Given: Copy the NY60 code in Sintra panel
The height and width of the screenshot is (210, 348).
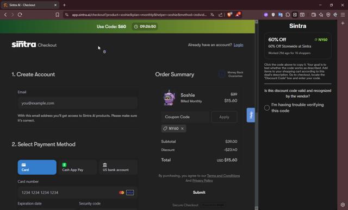Looking at the screenshot, I should pos(321,40).
